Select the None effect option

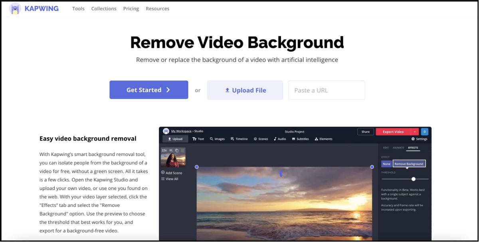pyautogui.click(x=386, y=164)
